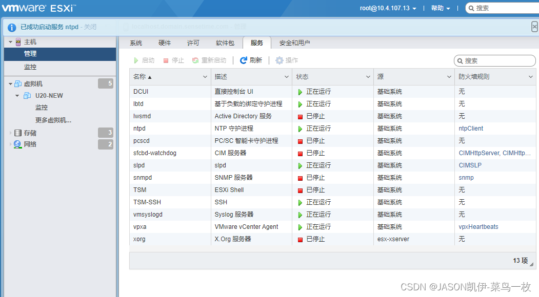The image size is (539, 297).
Task: Click the 网络 network globe icon
Action: click(17, 144)
